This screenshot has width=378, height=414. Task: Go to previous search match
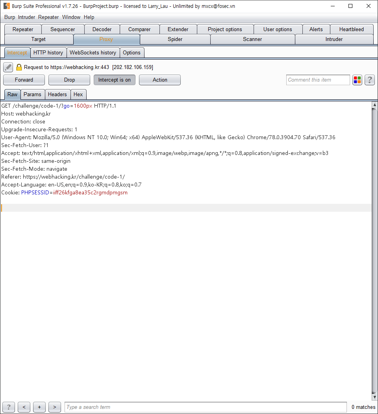(x=24, y=407)
